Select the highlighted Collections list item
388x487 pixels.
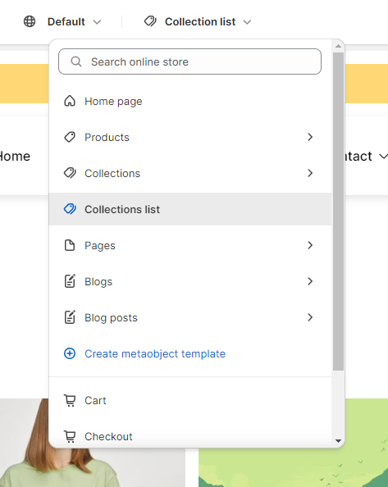189,209
